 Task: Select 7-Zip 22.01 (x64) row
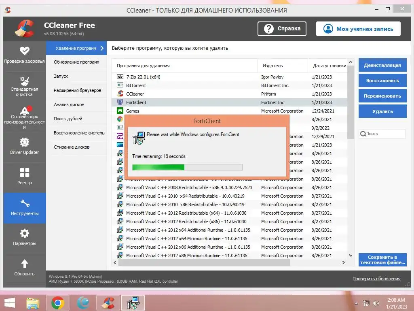coord(229,77)
